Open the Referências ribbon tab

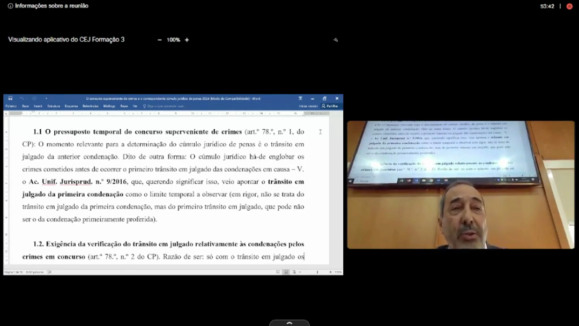tap(91, 106)
